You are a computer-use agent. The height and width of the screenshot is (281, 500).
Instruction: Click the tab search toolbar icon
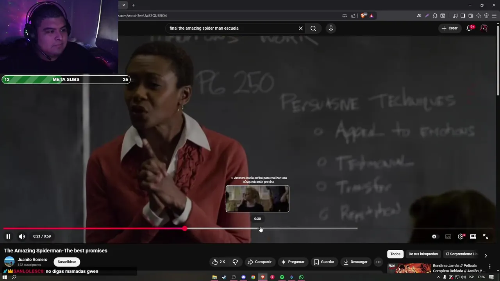443,16
